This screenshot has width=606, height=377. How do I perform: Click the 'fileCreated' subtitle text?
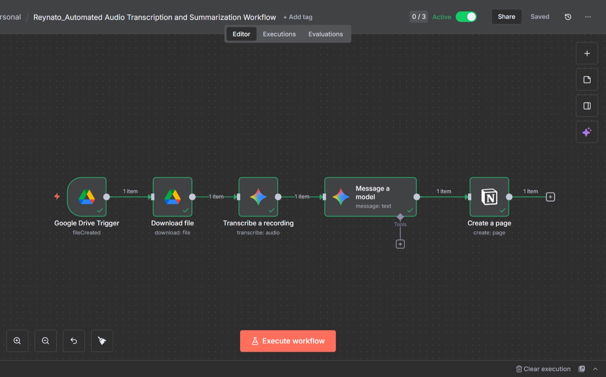click(87, 233)
